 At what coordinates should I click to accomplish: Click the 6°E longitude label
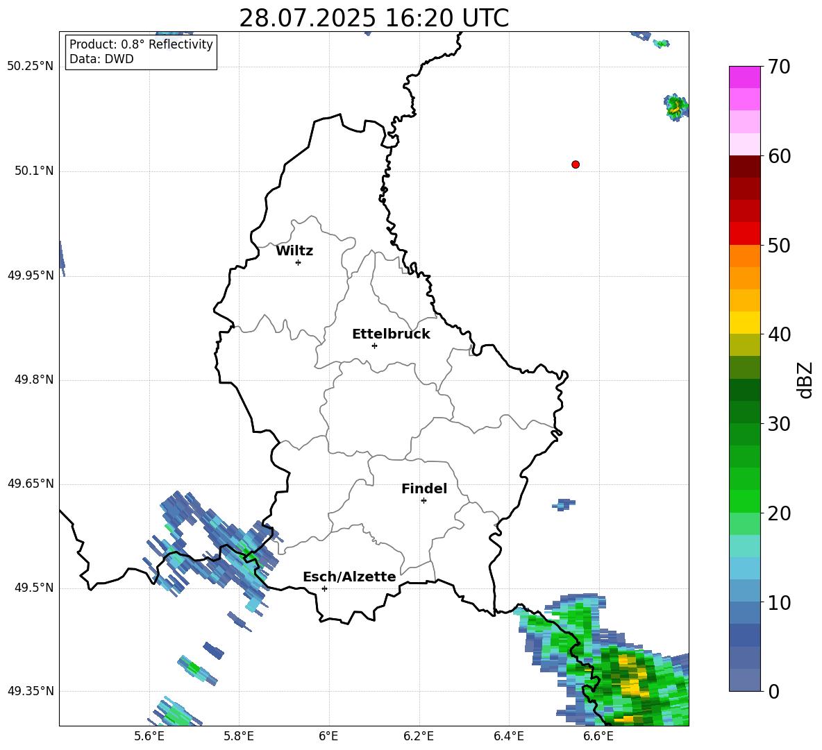[x=328, y=736]
